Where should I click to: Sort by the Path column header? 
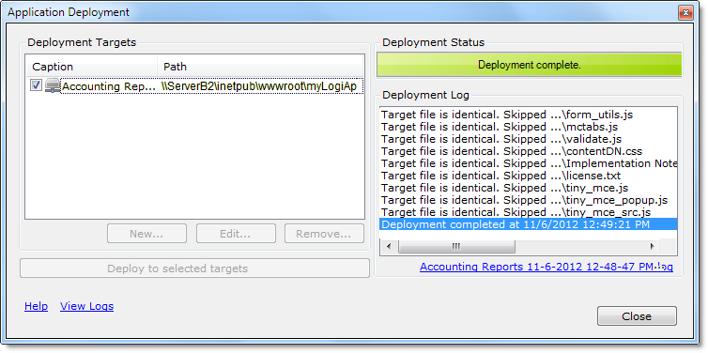(260, 67)
